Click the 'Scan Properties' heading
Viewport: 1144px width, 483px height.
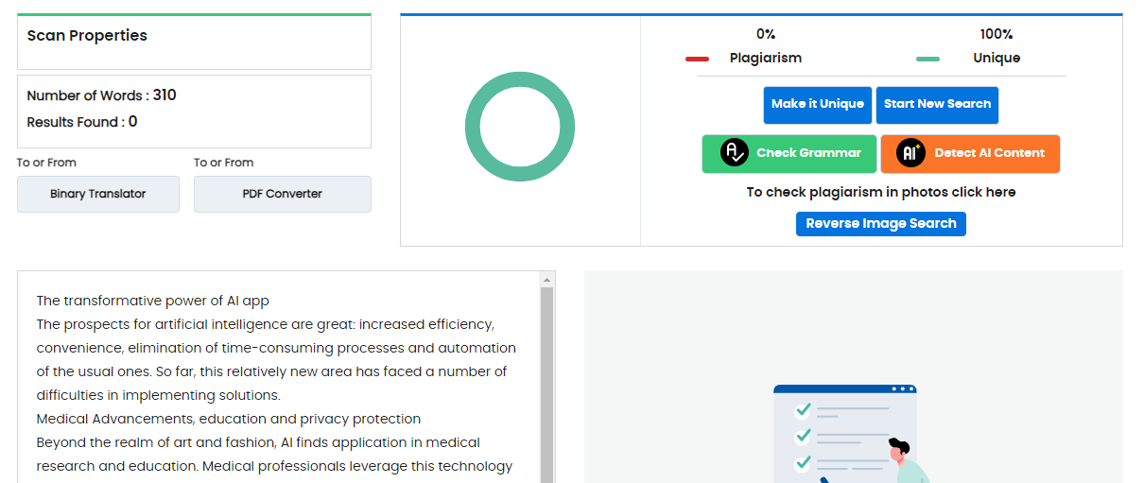click(87, 36)
